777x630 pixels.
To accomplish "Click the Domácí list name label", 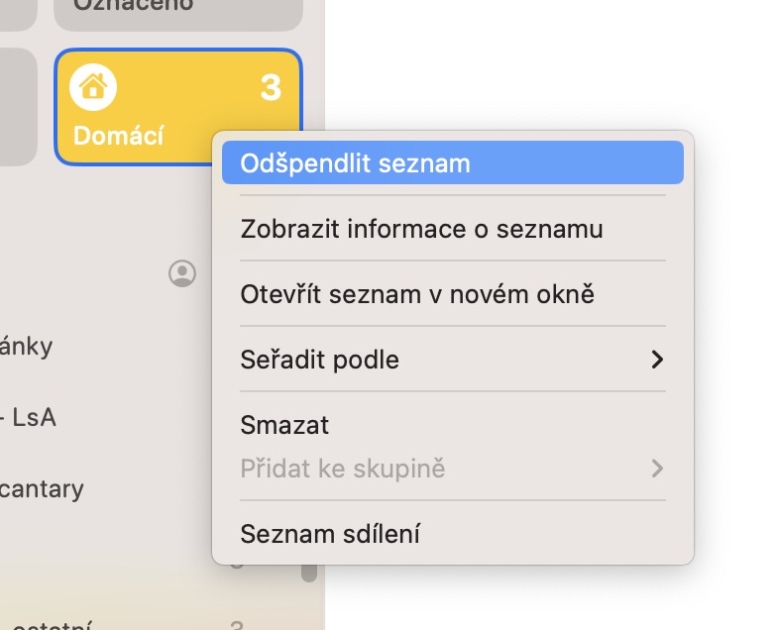I will 119,136.
